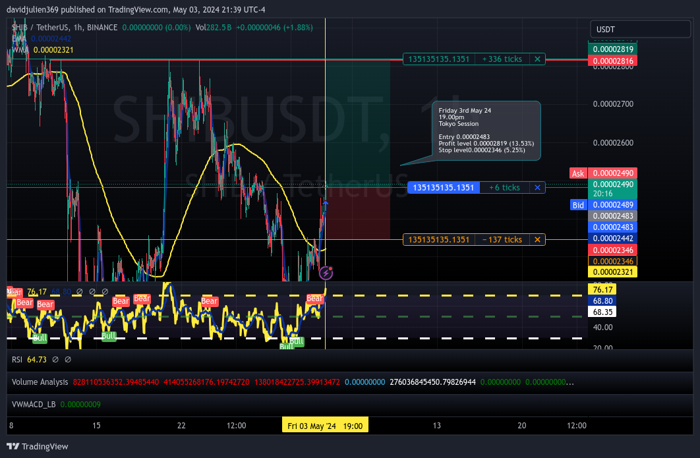The height and width of the screenshot is (458, 700).
Task: Click the Volume Analysis value 828110536352.39485440
Action: [115, 382]
